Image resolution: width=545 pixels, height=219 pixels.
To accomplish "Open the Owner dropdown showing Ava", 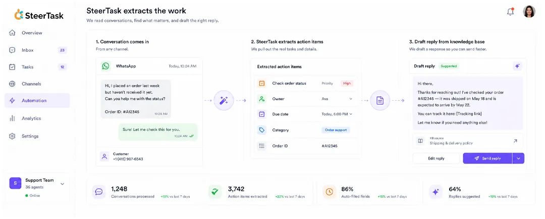I will [337, 99].
